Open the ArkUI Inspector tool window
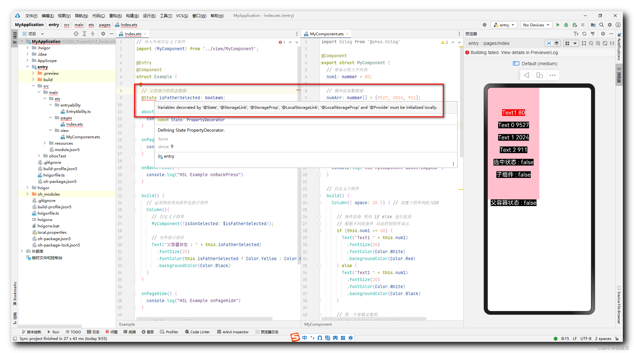The image size is (634, 353). pyautogui.click(x=233, y=332)
